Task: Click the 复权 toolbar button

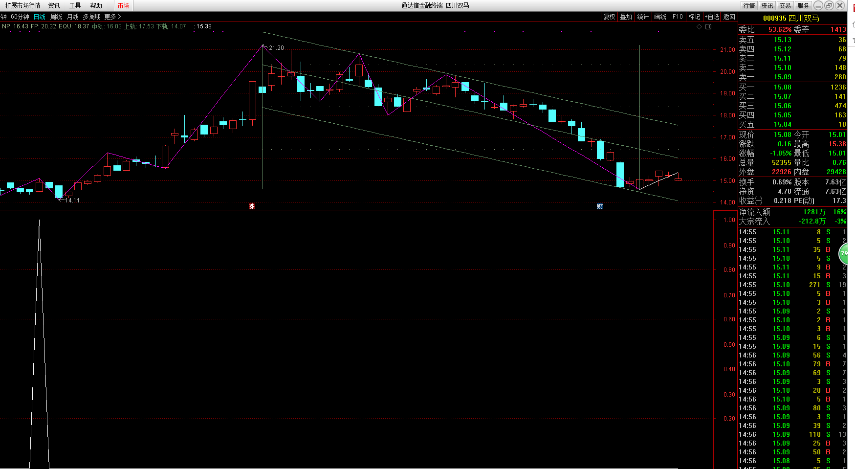Action: tap(609, 17)
